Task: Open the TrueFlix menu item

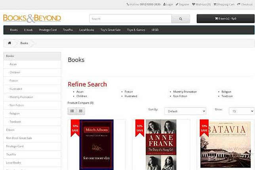Action: (x=68, y=30)
